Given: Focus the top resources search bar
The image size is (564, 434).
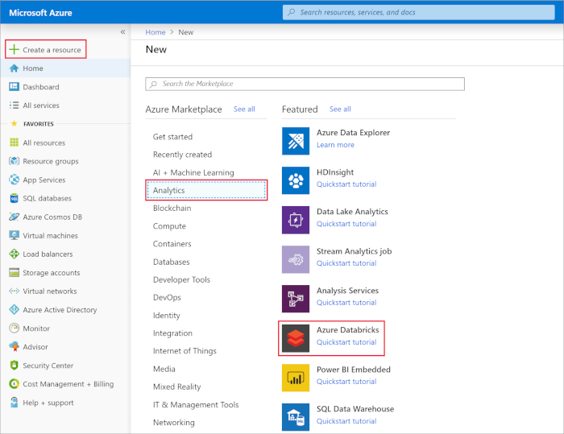Looking at the screenshot, I should (417, 12).
